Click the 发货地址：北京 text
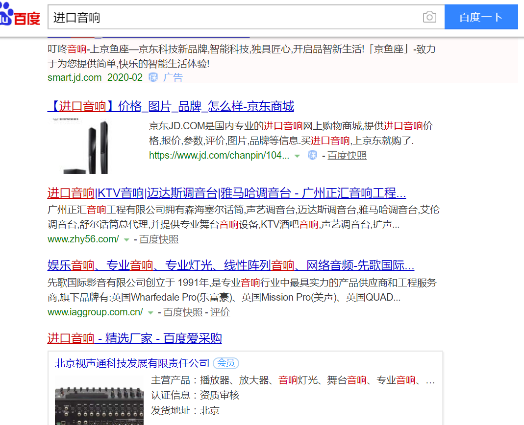 click(185, 410)
